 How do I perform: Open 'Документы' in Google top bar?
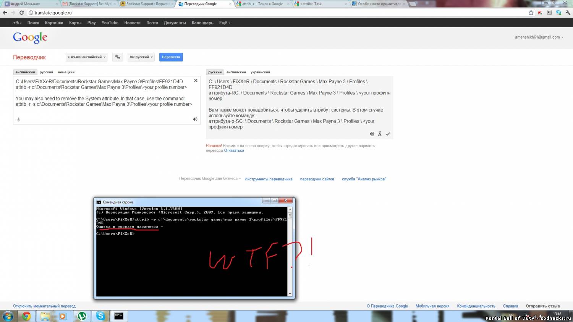point(175,23)
